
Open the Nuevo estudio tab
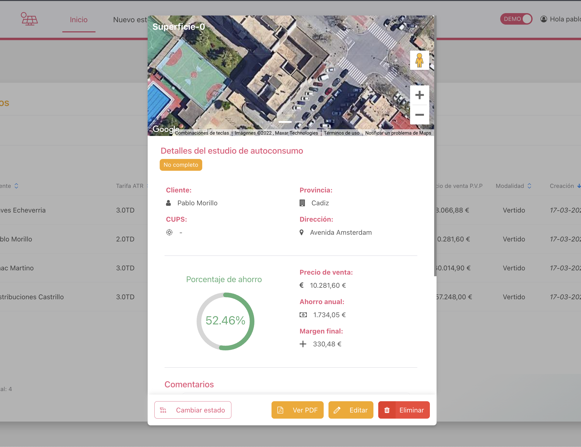tap(130, 20)
